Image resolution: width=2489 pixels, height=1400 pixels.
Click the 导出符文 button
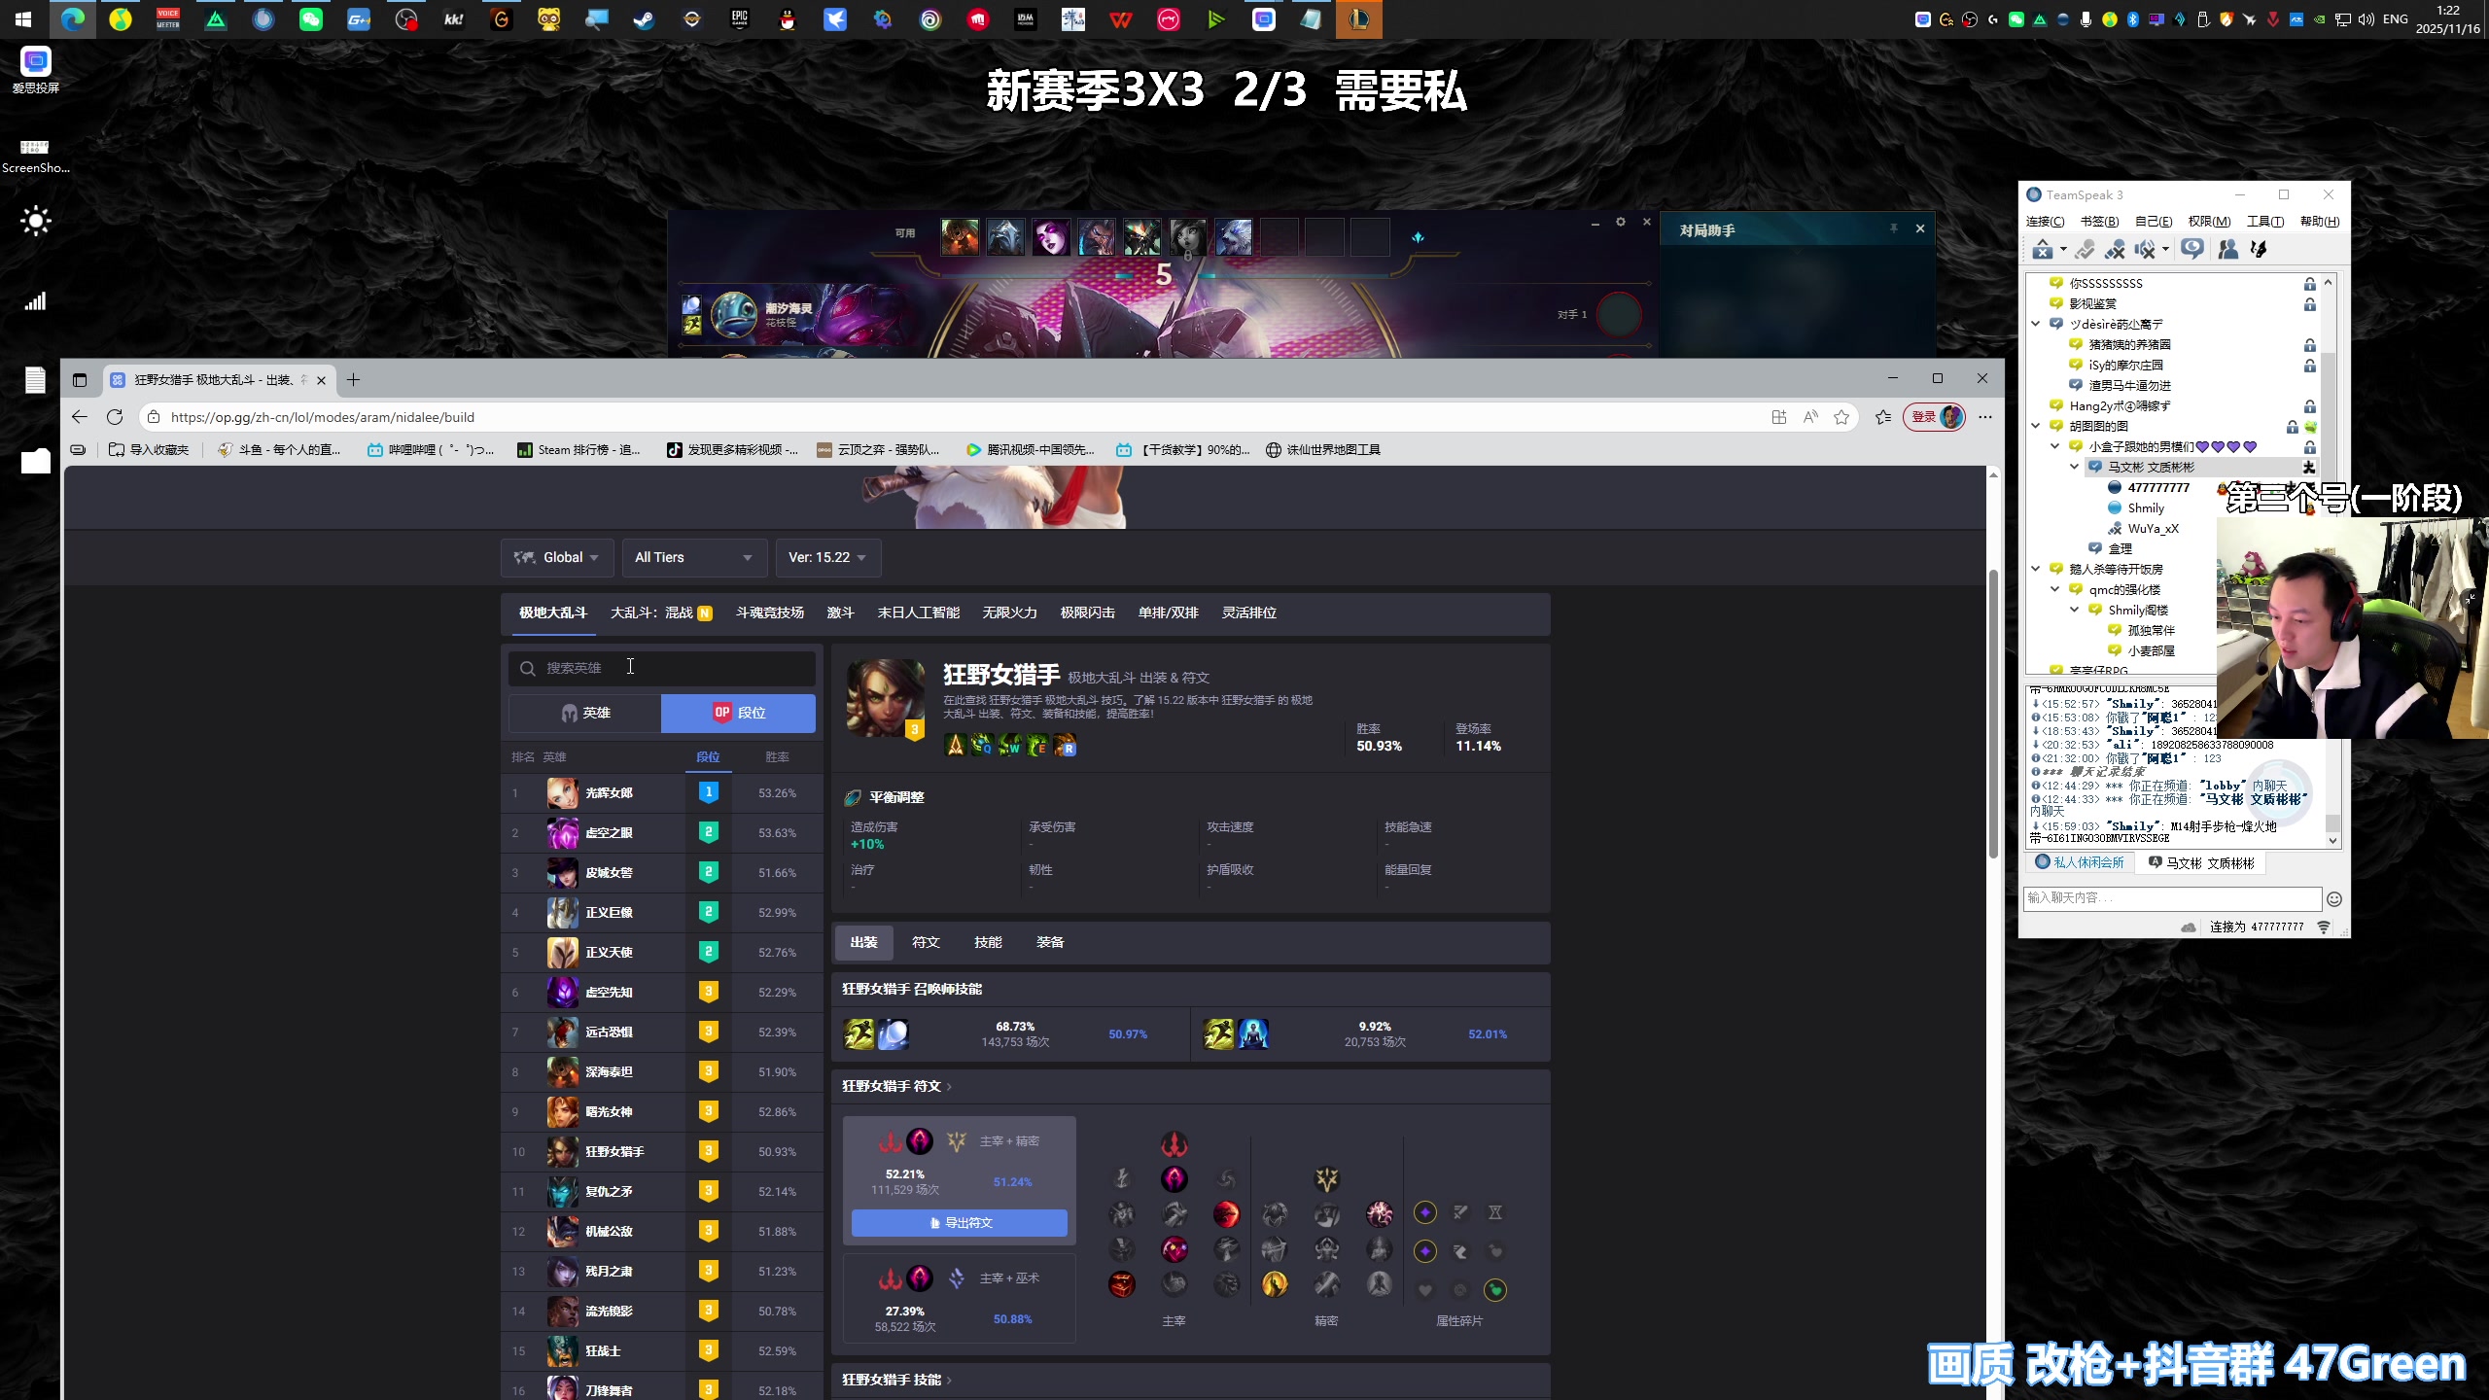[x=959, y=1222]
